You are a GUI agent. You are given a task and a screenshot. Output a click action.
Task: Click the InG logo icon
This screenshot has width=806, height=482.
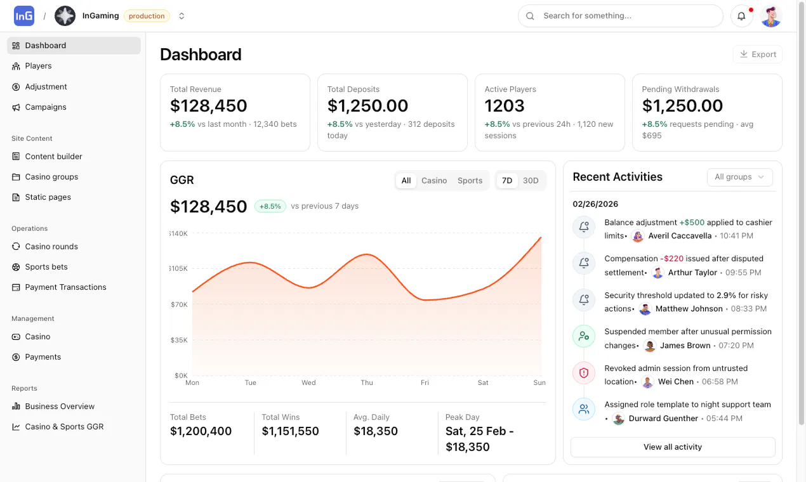click(24, 16)
